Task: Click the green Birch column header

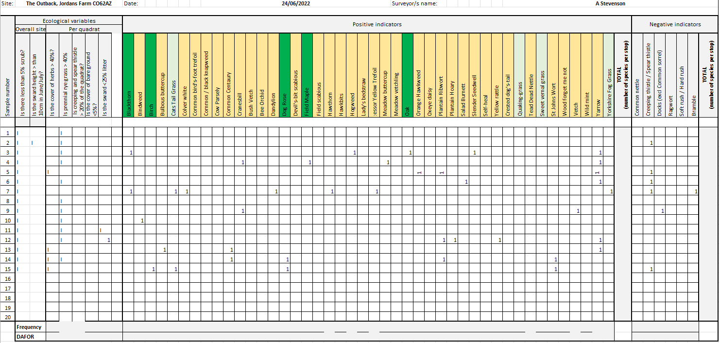Action: point(151,75)
